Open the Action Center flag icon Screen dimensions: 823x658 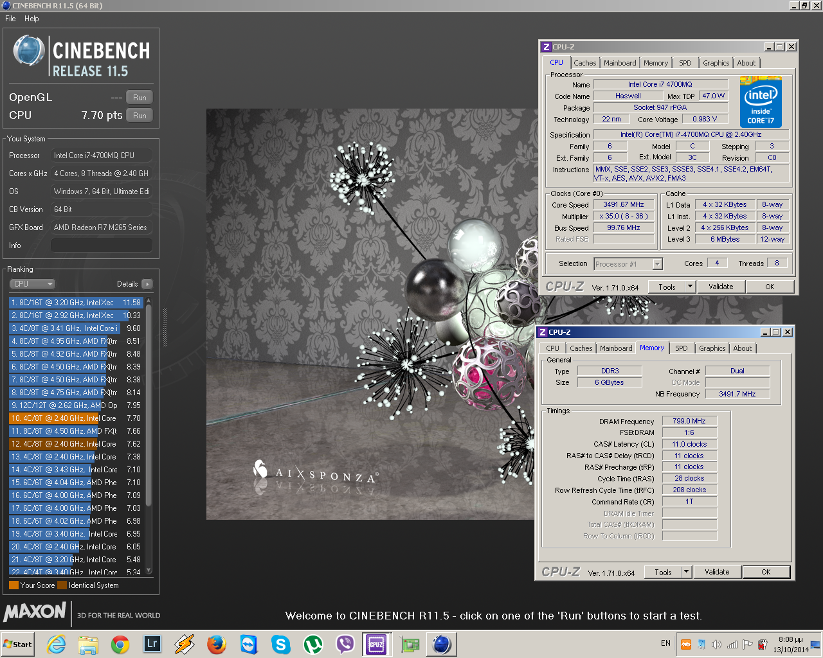click(747, 645)
